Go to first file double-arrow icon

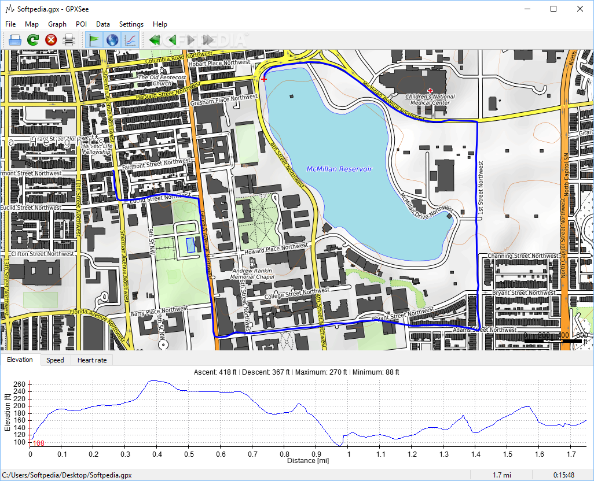click(x=155, y=40)
